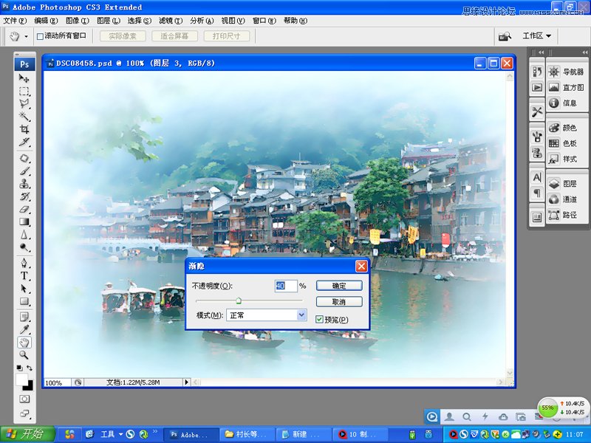Screen dimensions: 591x443
Task: Open the 滤镜 (Filter) menu
Action: tap(167, 21)
